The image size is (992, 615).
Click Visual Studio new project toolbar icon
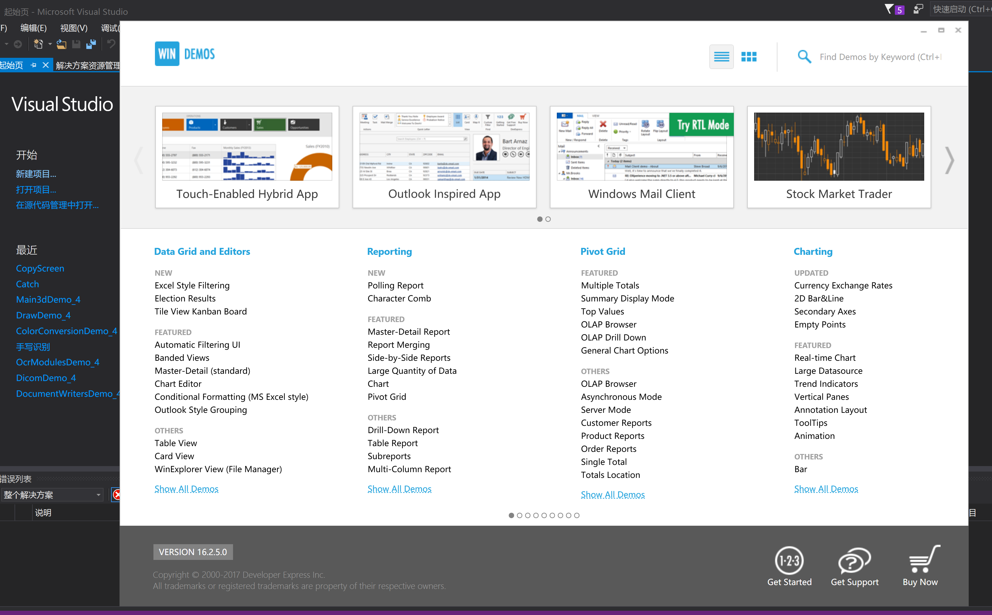point(38,44)
